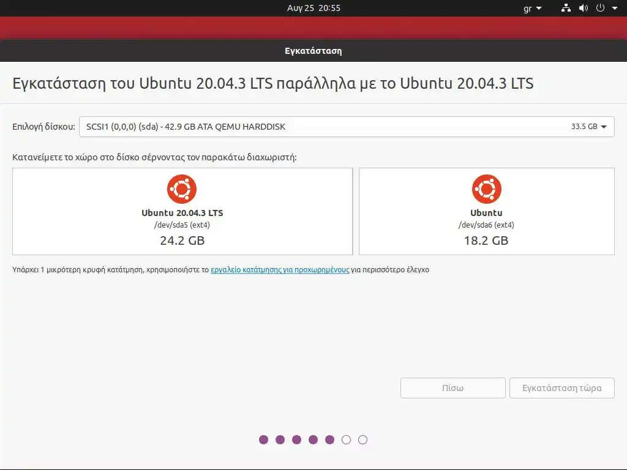
Task: Click the 18.2 GB size value
Action: pos(486,241)
